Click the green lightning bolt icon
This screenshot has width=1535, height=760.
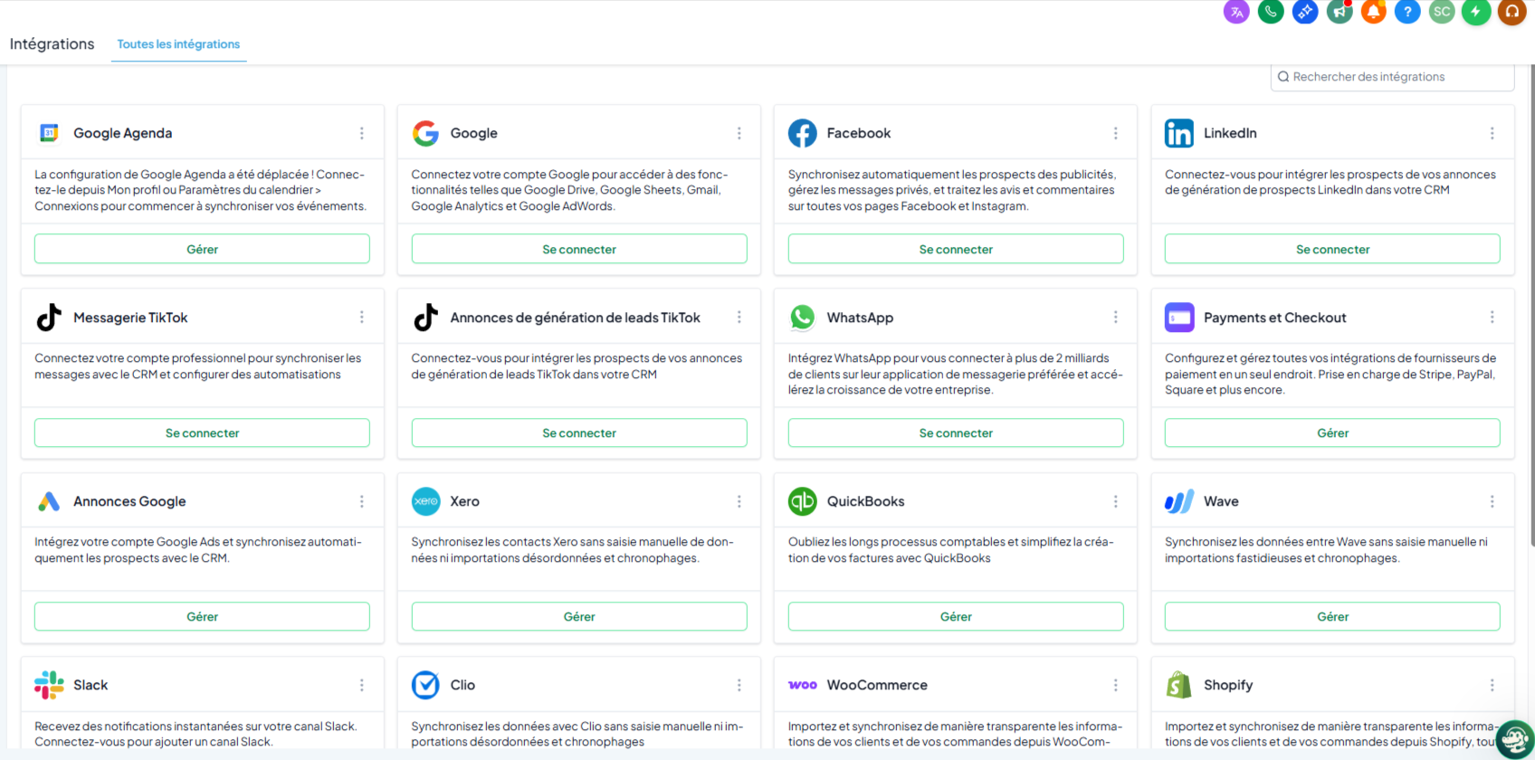1476,12
